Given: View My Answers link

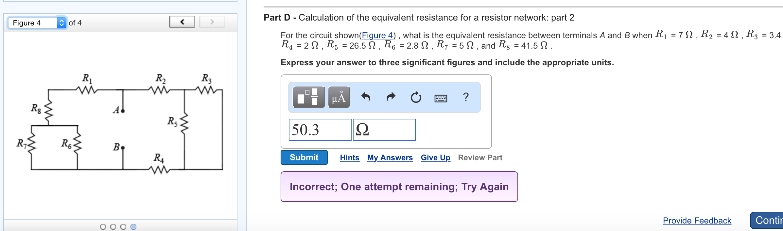Looking at the screenshot, I should [x=390, y=158].
